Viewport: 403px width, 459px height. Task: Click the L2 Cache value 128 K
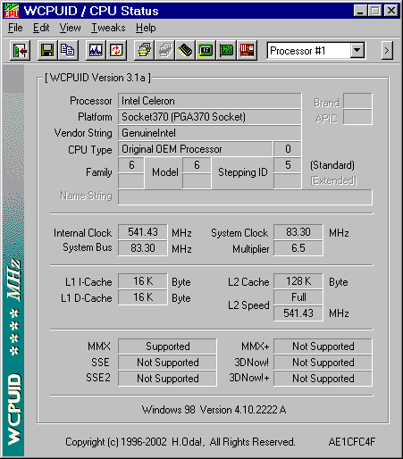point(298,281)
